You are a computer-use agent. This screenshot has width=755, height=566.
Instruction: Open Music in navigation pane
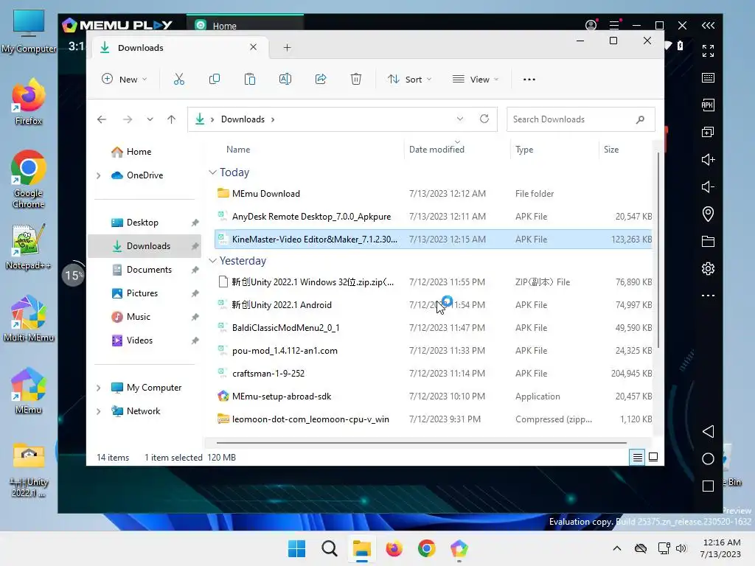click(x=138, y=317)
